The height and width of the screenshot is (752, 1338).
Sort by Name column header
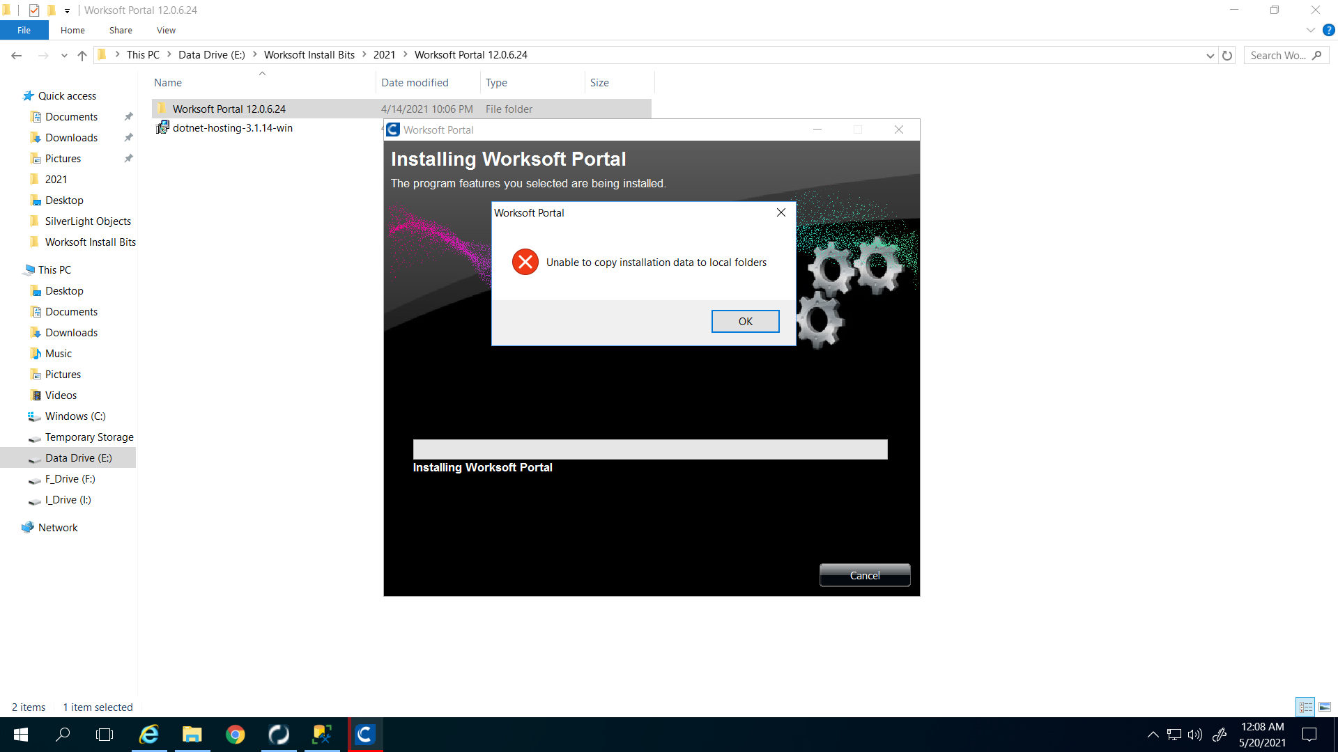pyautogui.click(x=263, y=82)
